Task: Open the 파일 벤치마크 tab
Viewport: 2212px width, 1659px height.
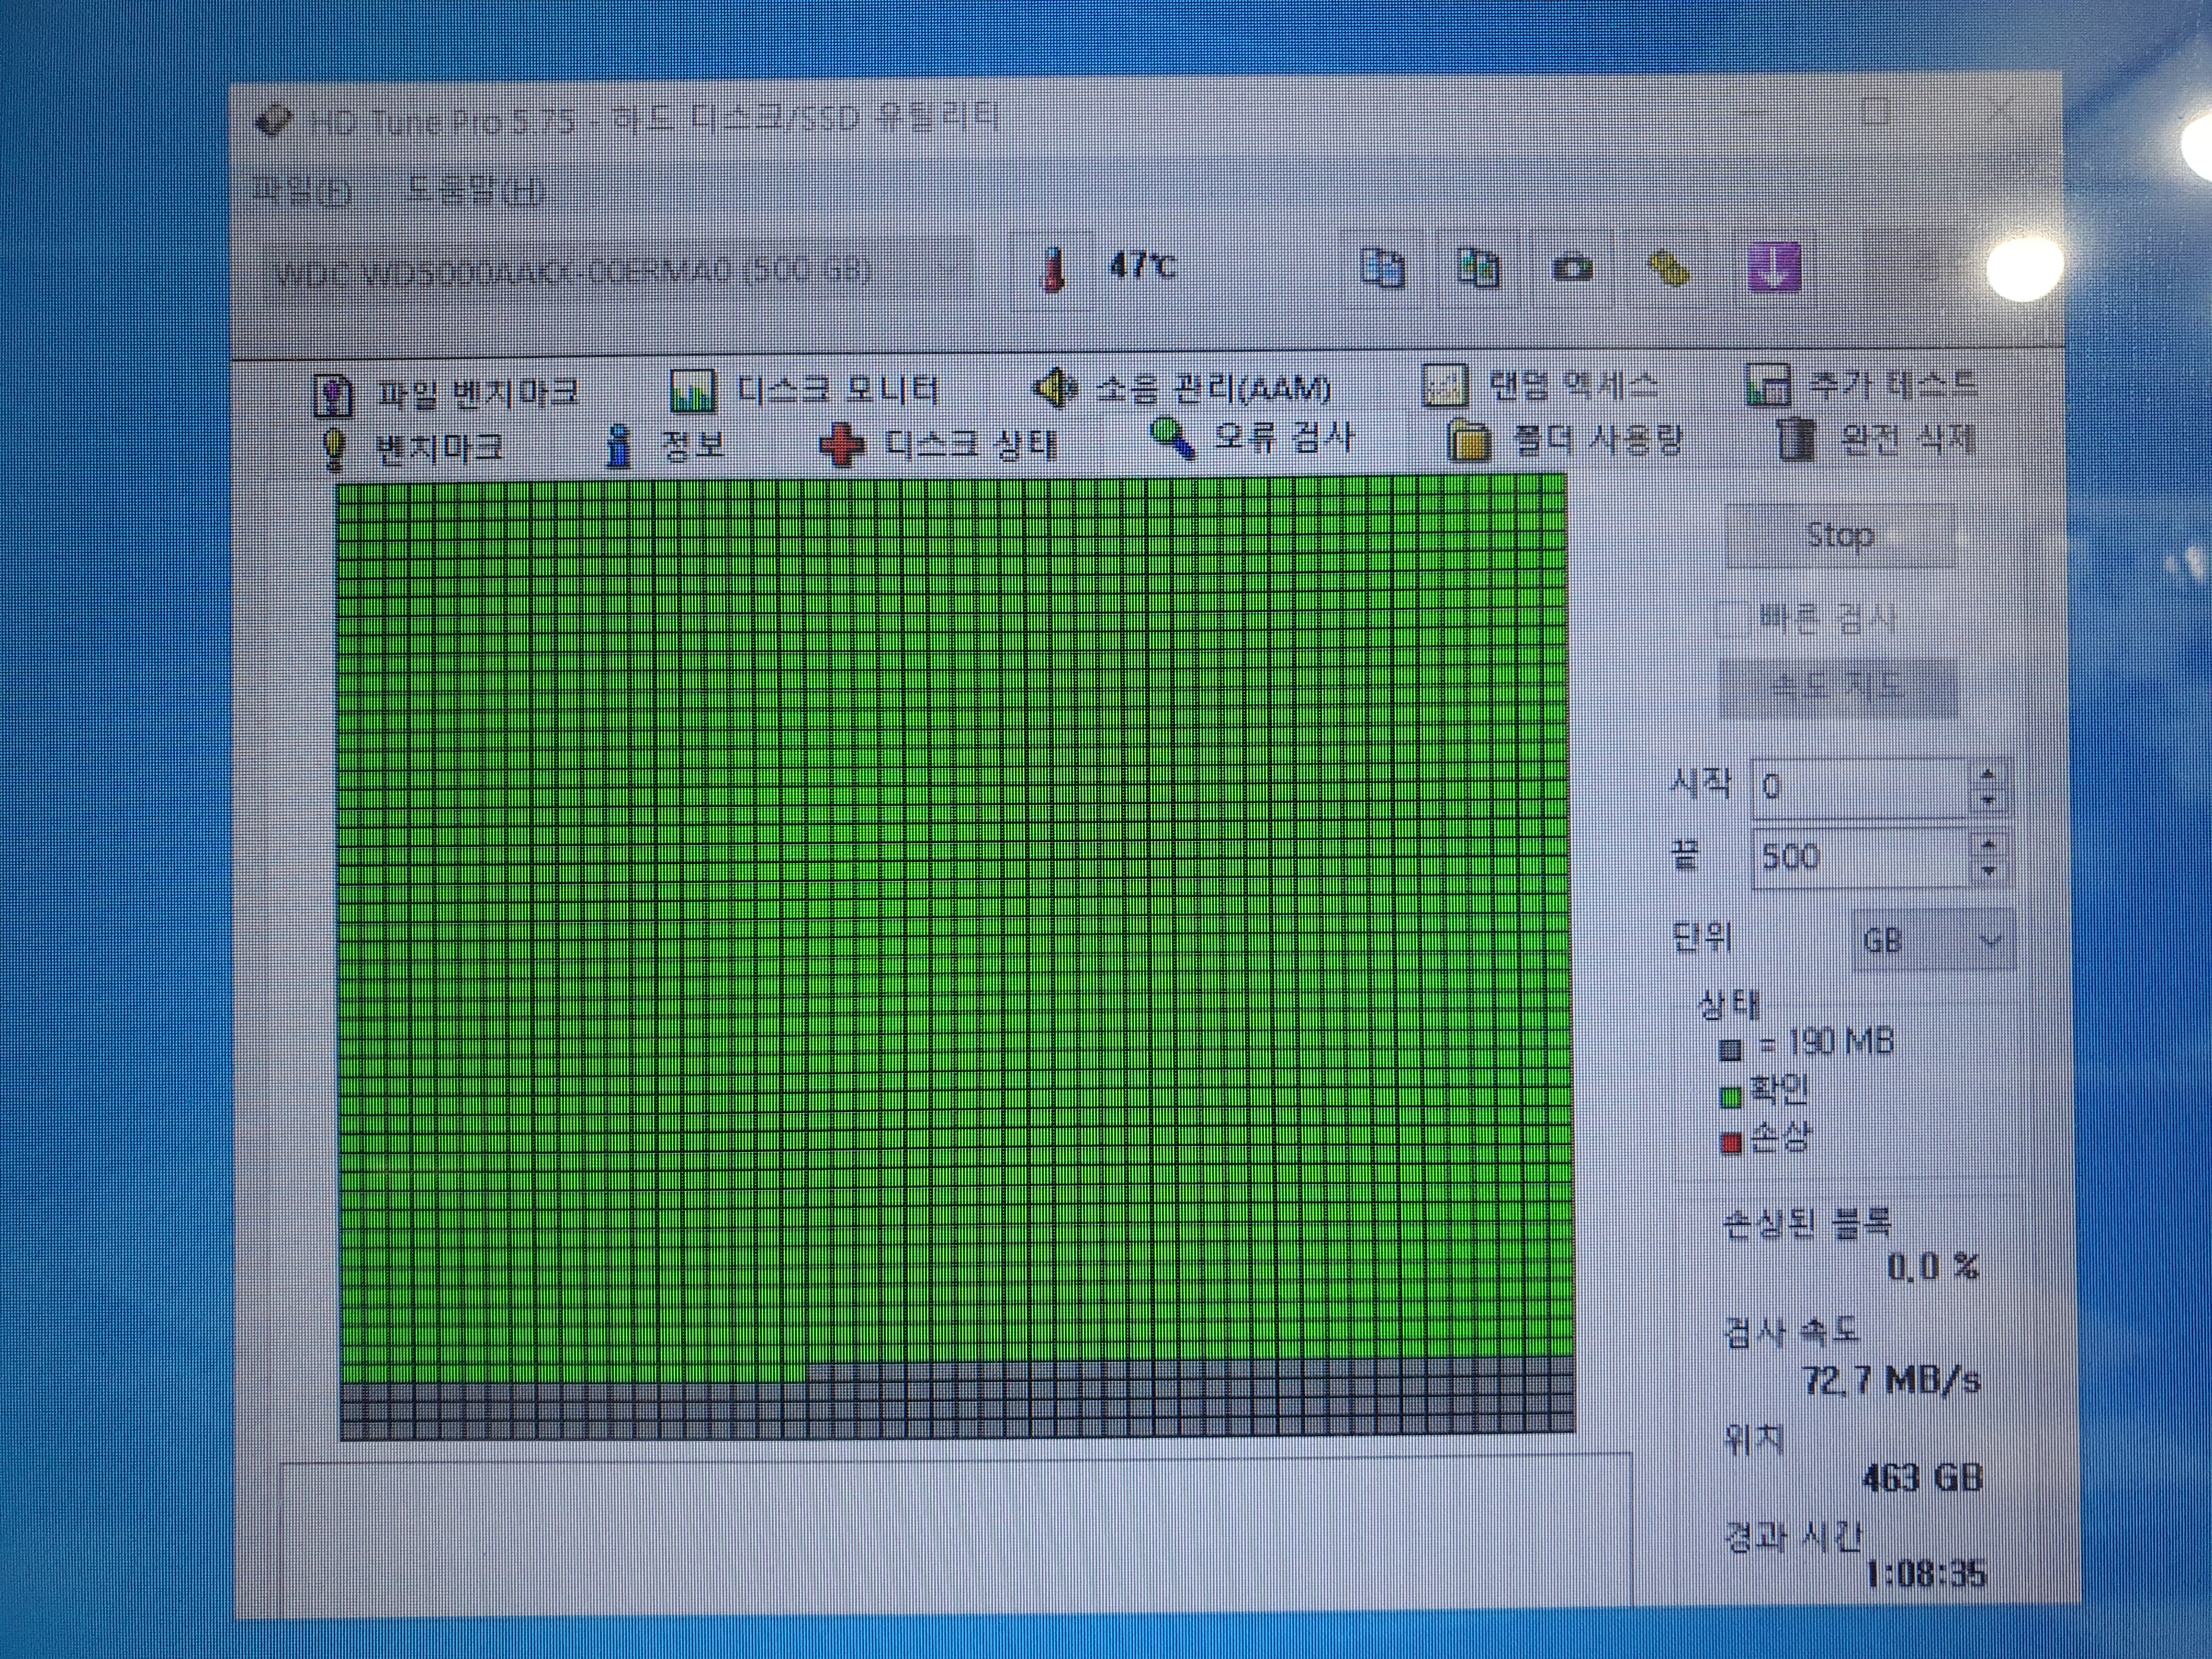Action: coord(447,393)
